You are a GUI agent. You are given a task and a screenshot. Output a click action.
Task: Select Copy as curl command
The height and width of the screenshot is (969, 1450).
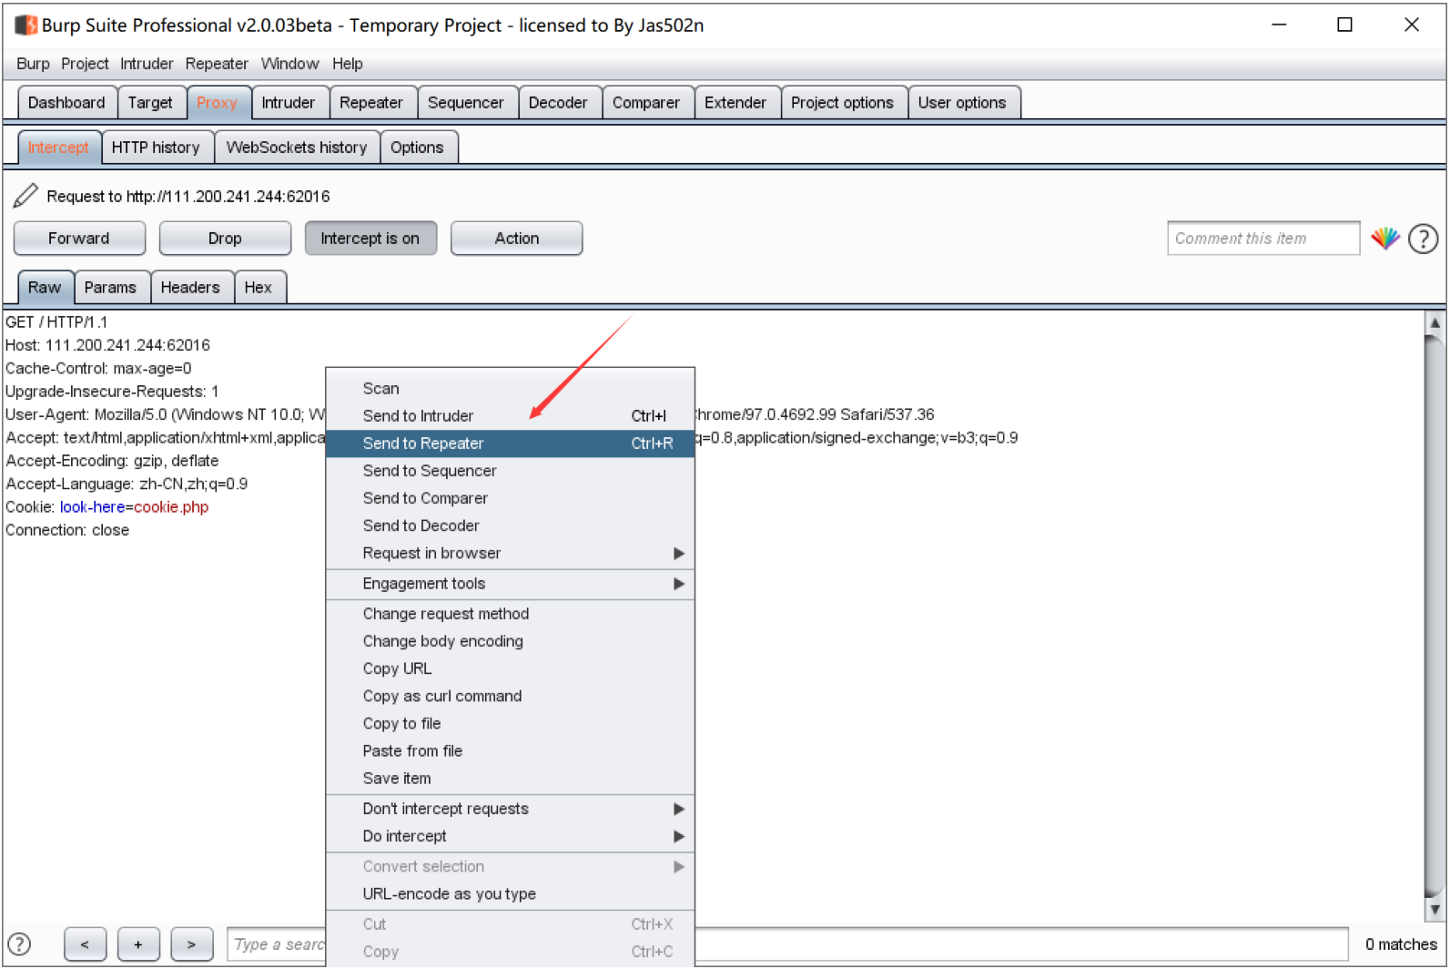[510, 696]
